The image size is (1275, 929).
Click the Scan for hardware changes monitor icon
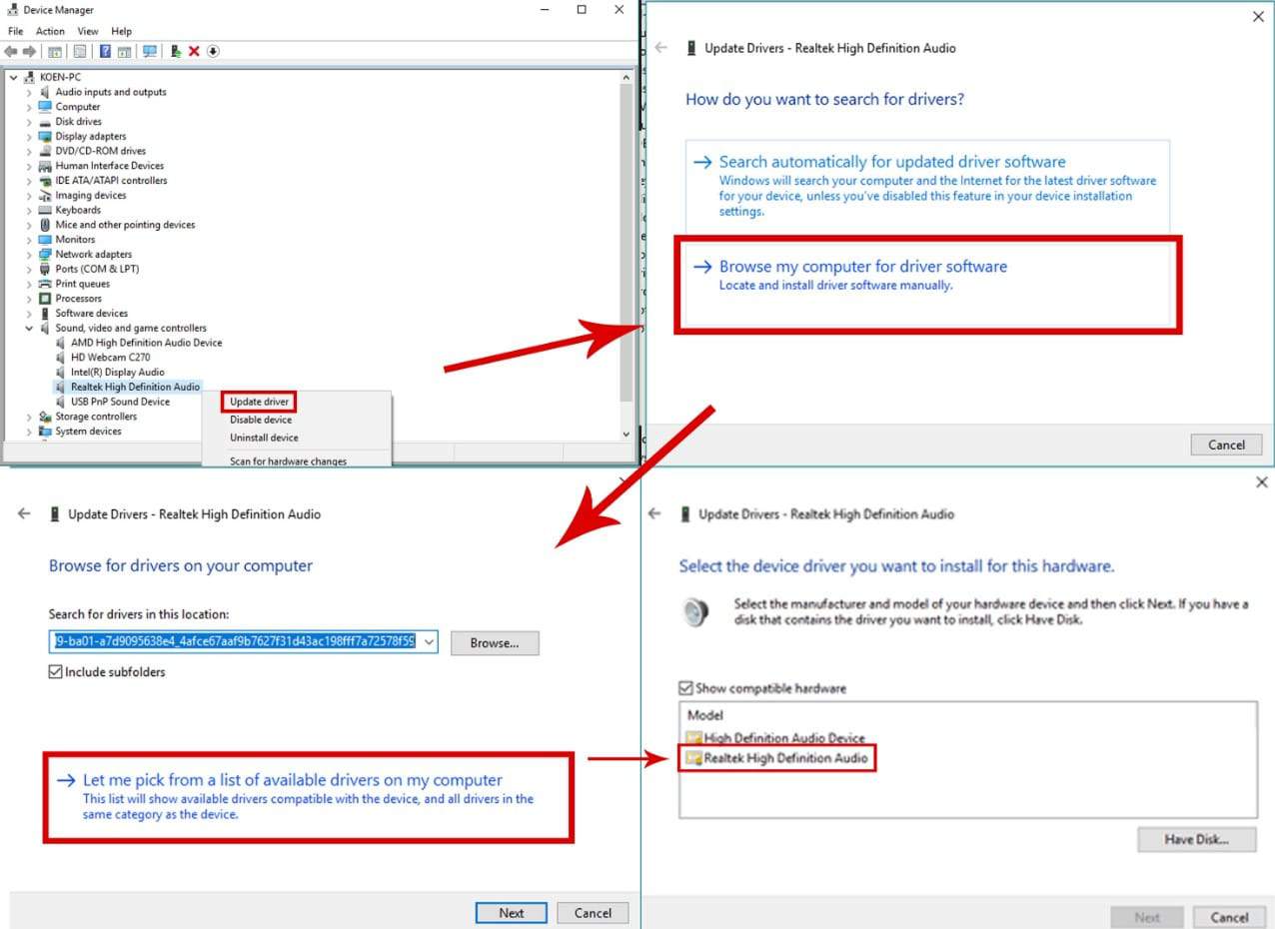pos(150,51)
